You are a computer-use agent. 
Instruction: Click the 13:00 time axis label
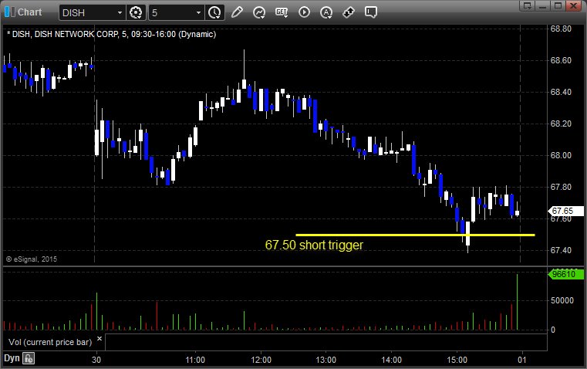326,360
